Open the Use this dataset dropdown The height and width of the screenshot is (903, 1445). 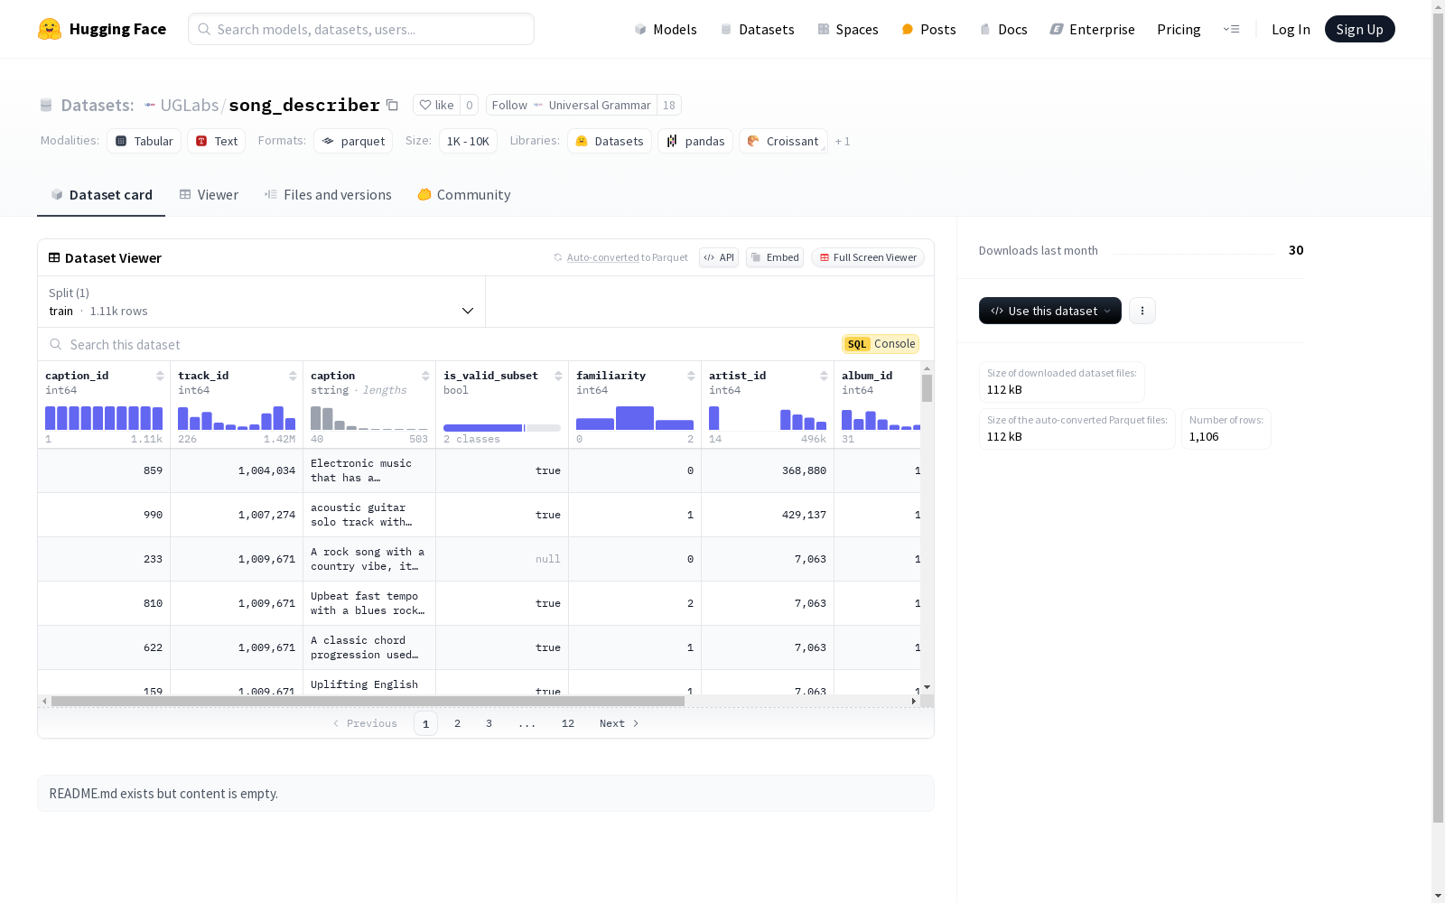point(1050,311)
